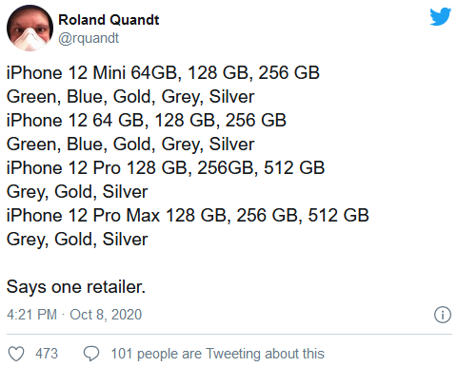This screenshot has height=367, width=458.
Task: Click the Roland Quandt display name
Action: click(x=109, y=20)
